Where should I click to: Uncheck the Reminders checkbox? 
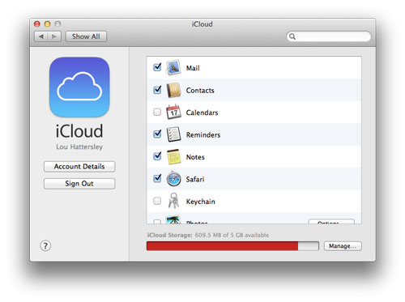pyautogui.click(x=157, y=134)
